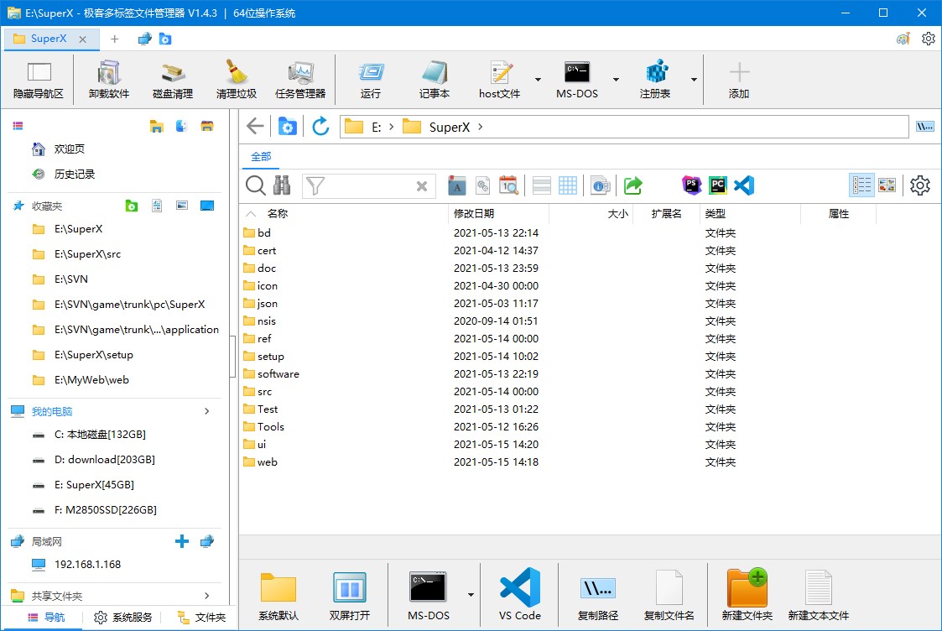Go back with the left arrow
Viewport: 942px width, 631px height.
[x=255, y=126]
